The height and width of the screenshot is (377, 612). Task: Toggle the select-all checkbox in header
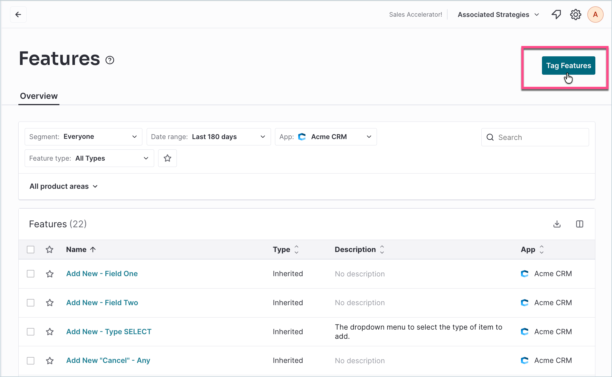coord(30,249)
